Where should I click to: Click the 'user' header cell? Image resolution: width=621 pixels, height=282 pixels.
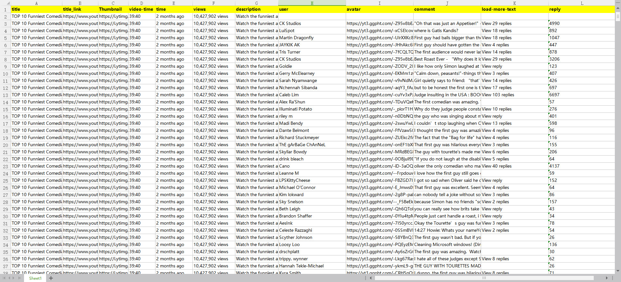pos(312,9)
